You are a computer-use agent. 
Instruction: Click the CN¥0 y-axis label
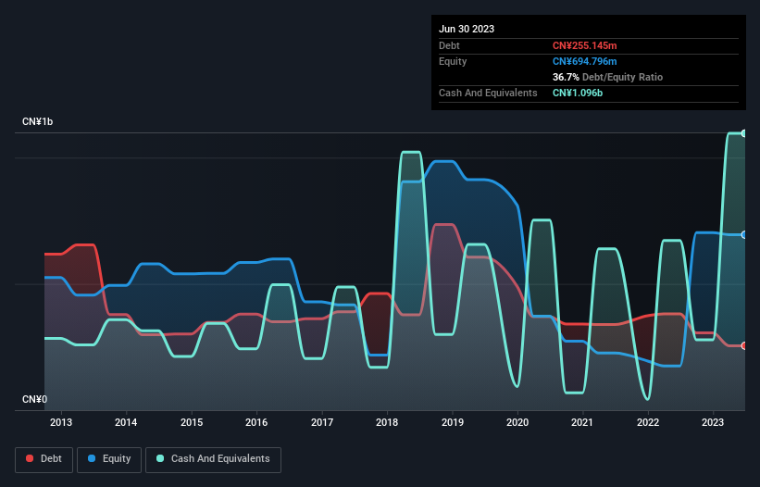pyautogui.click(x=35, y=399)
